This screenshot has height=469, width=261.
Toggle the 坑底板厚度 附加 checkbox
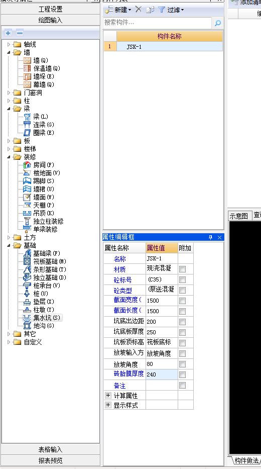pos(183,332)
